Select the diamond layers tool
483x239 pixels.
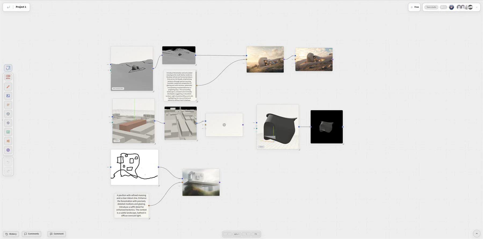pyautogui.click(x=8, y=123)
